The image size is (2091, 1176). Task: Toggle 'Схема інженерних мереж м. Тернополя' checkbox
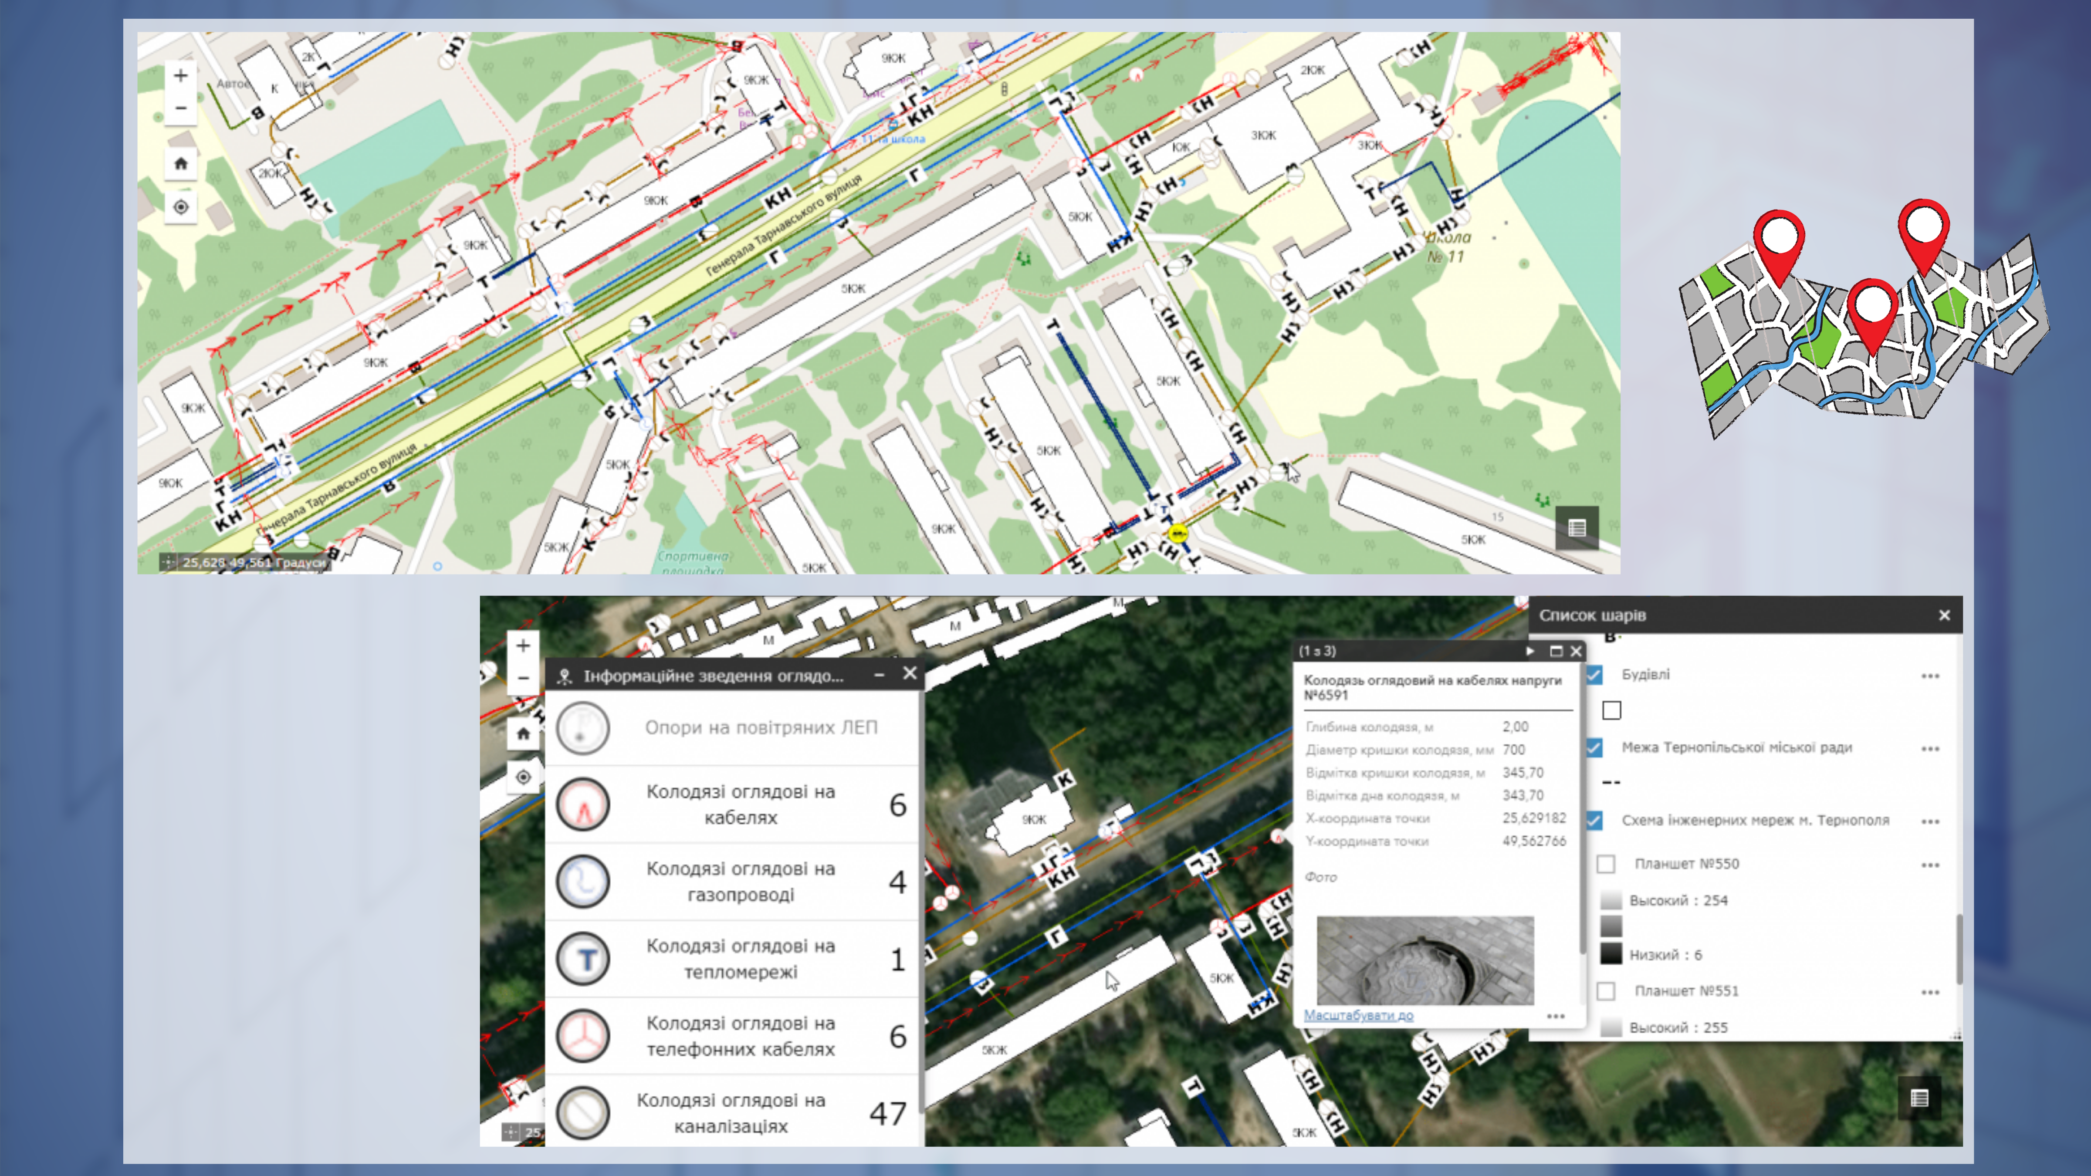tap(1594, 821)
